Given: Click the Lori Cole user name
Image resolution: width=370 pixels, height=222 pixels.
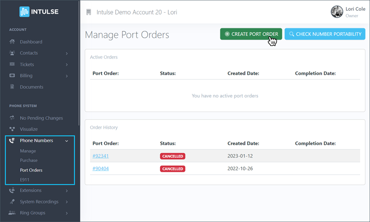Looking at the screenshot, I should point(355,9).
